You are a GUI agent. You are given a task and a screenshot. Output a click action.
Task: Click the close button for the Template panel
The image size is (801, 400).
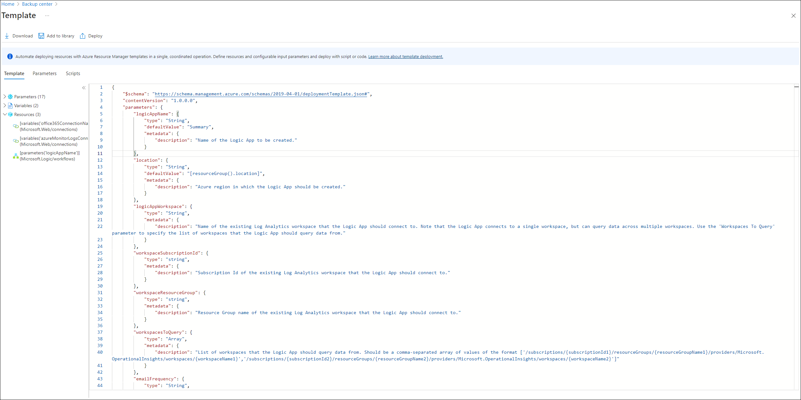coord(793,15)
